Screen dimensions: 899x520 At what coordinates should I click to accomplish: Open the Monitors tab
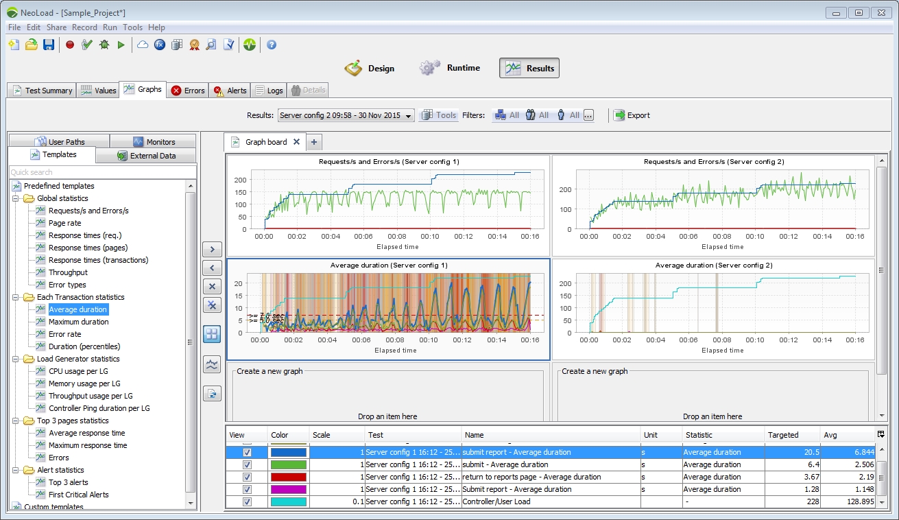(x=154, y=142)
